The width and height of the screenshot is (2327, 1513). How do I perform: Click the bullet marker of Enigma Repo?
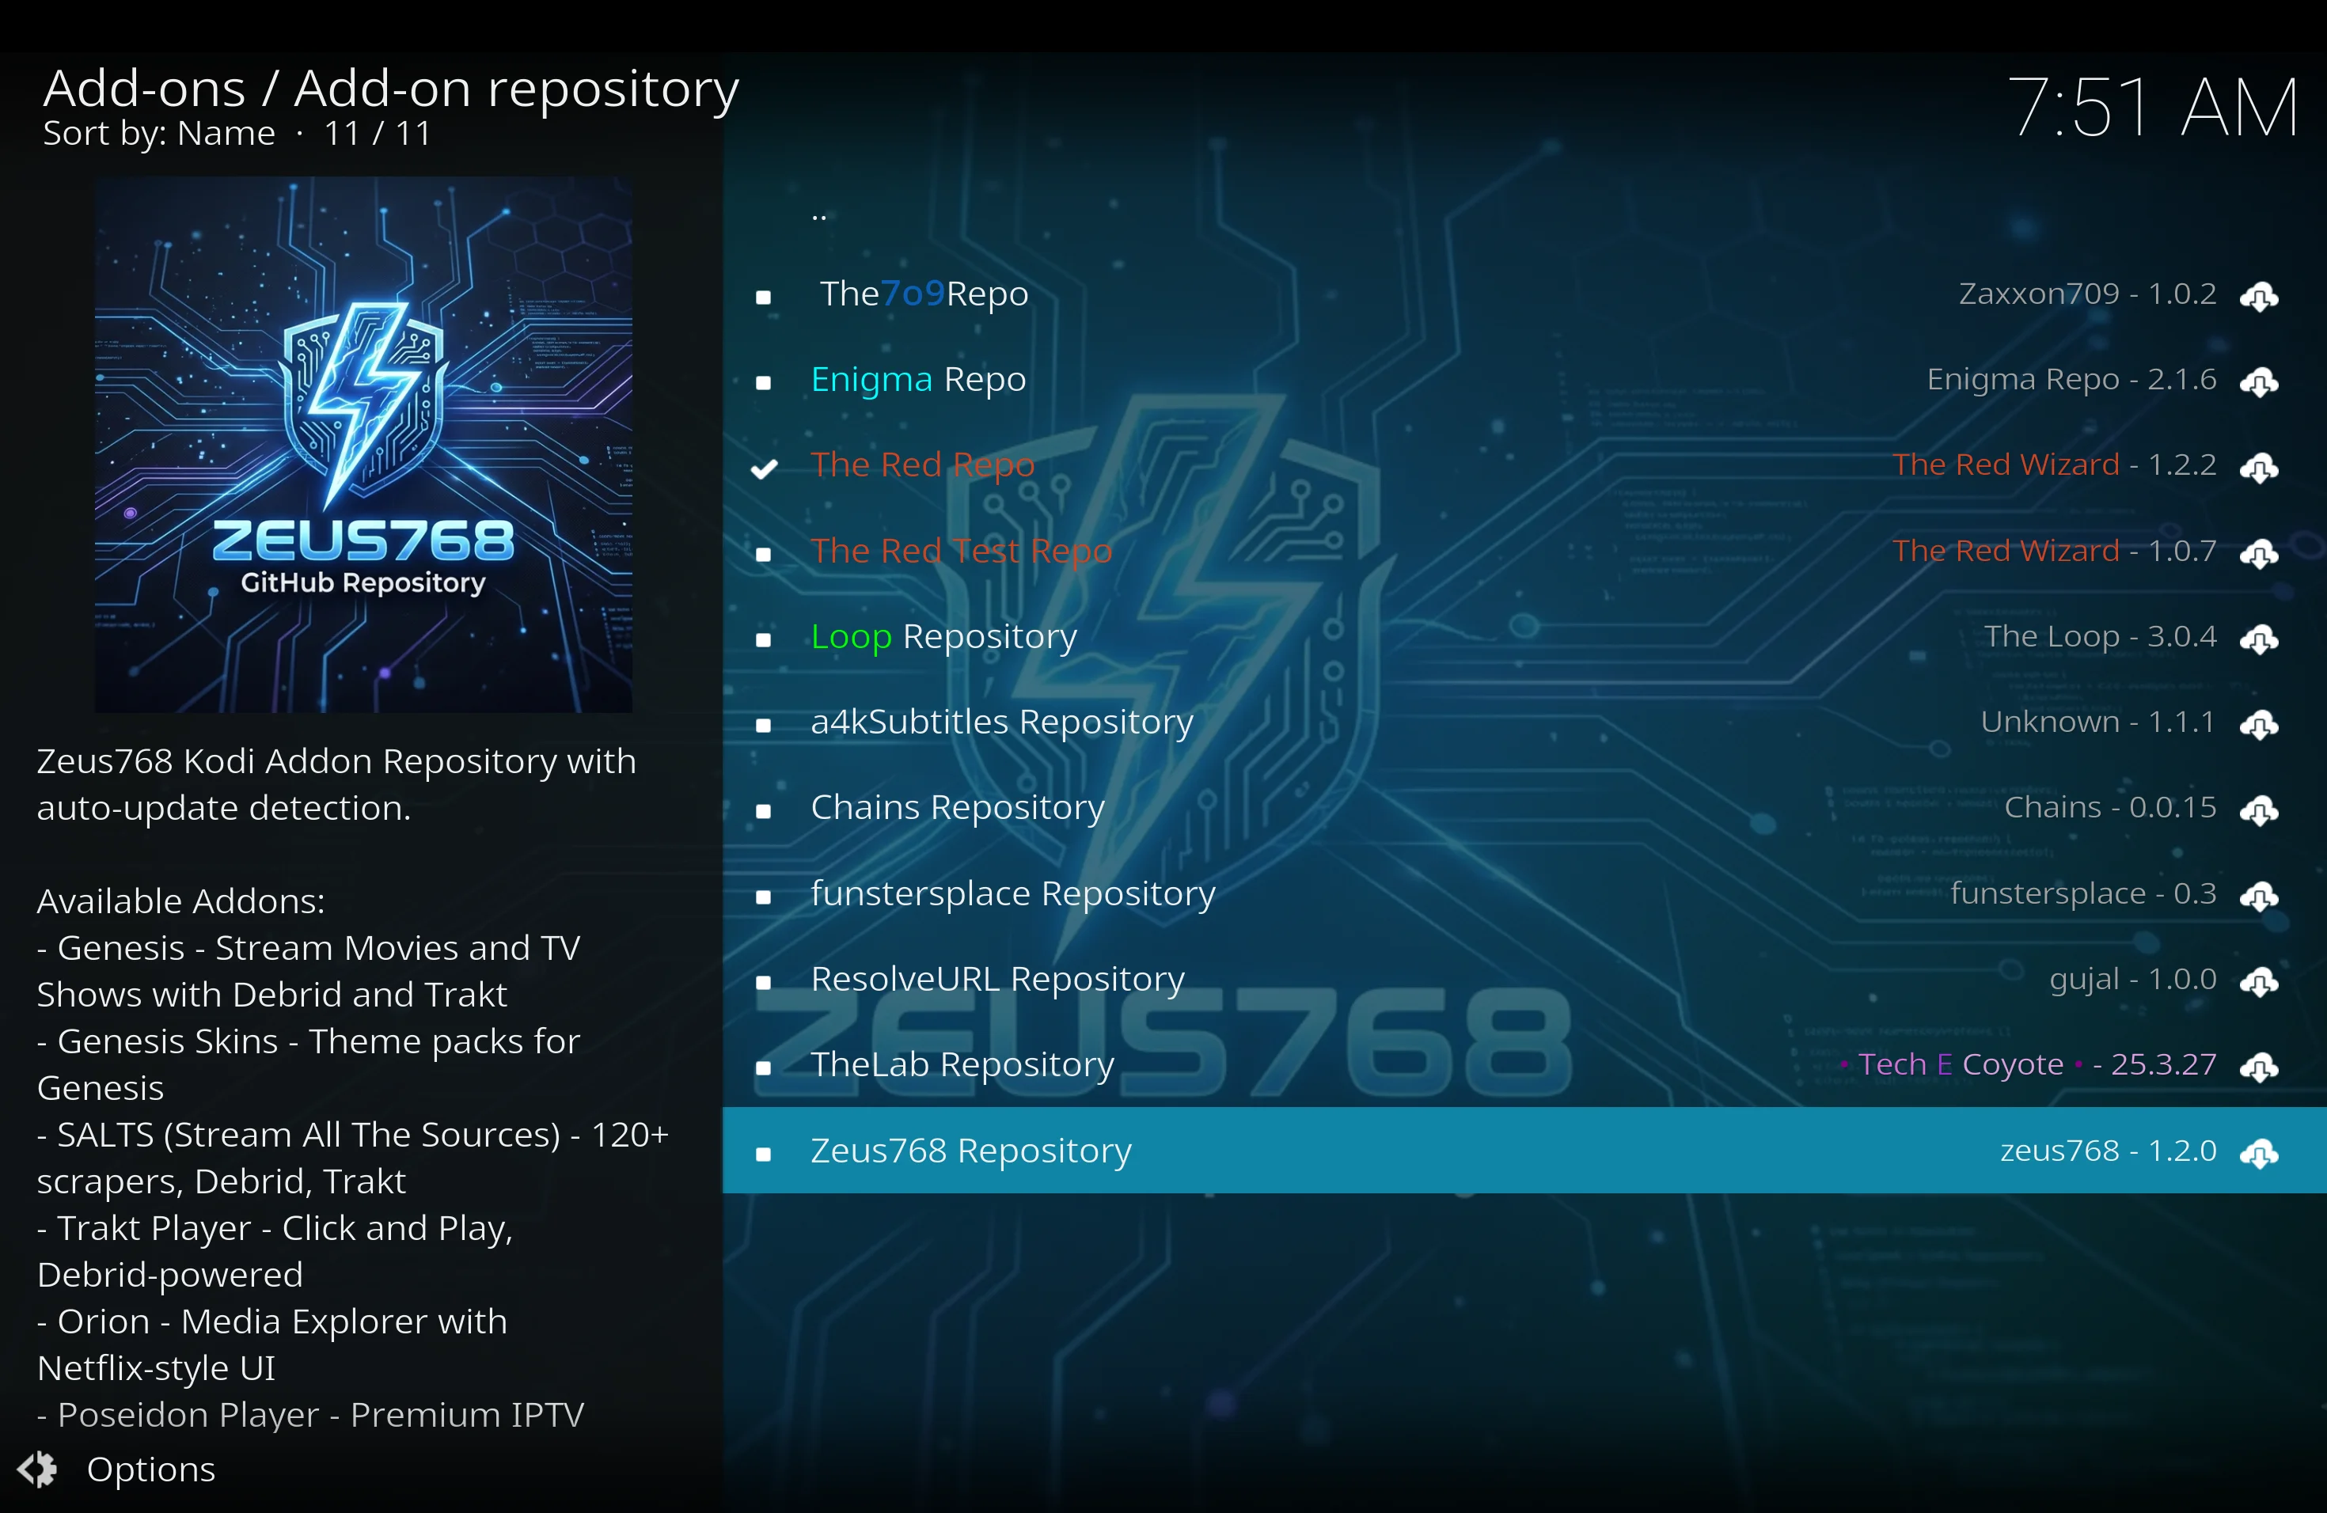pos(764,382)
